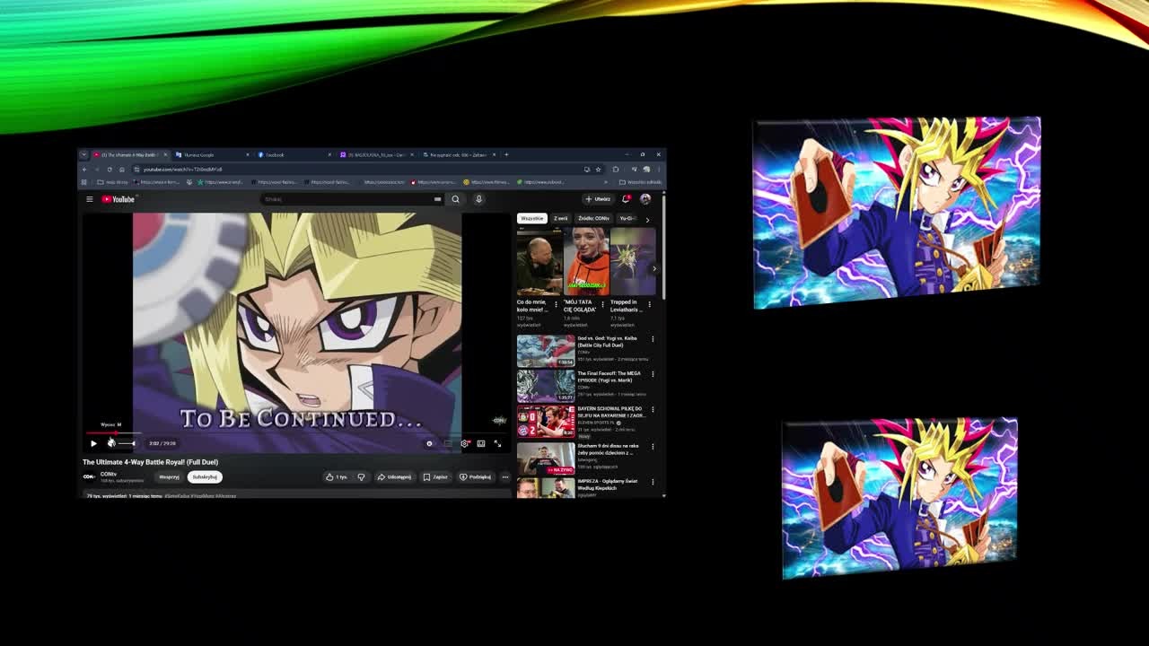Open the player settings gear

464,443
